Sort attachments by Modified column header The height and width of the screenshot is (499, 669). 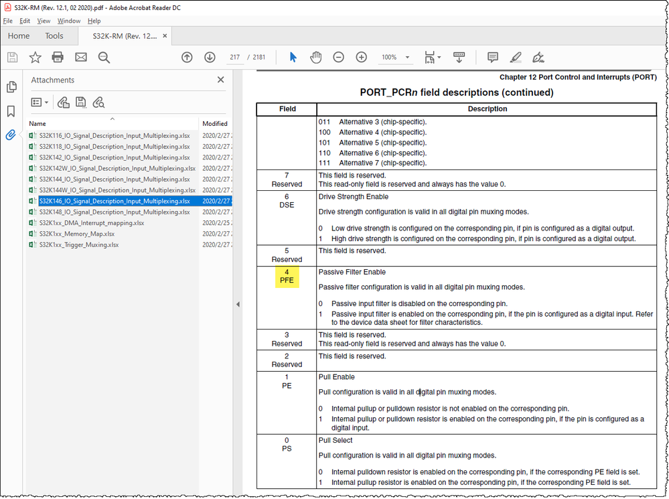point(215,124)
